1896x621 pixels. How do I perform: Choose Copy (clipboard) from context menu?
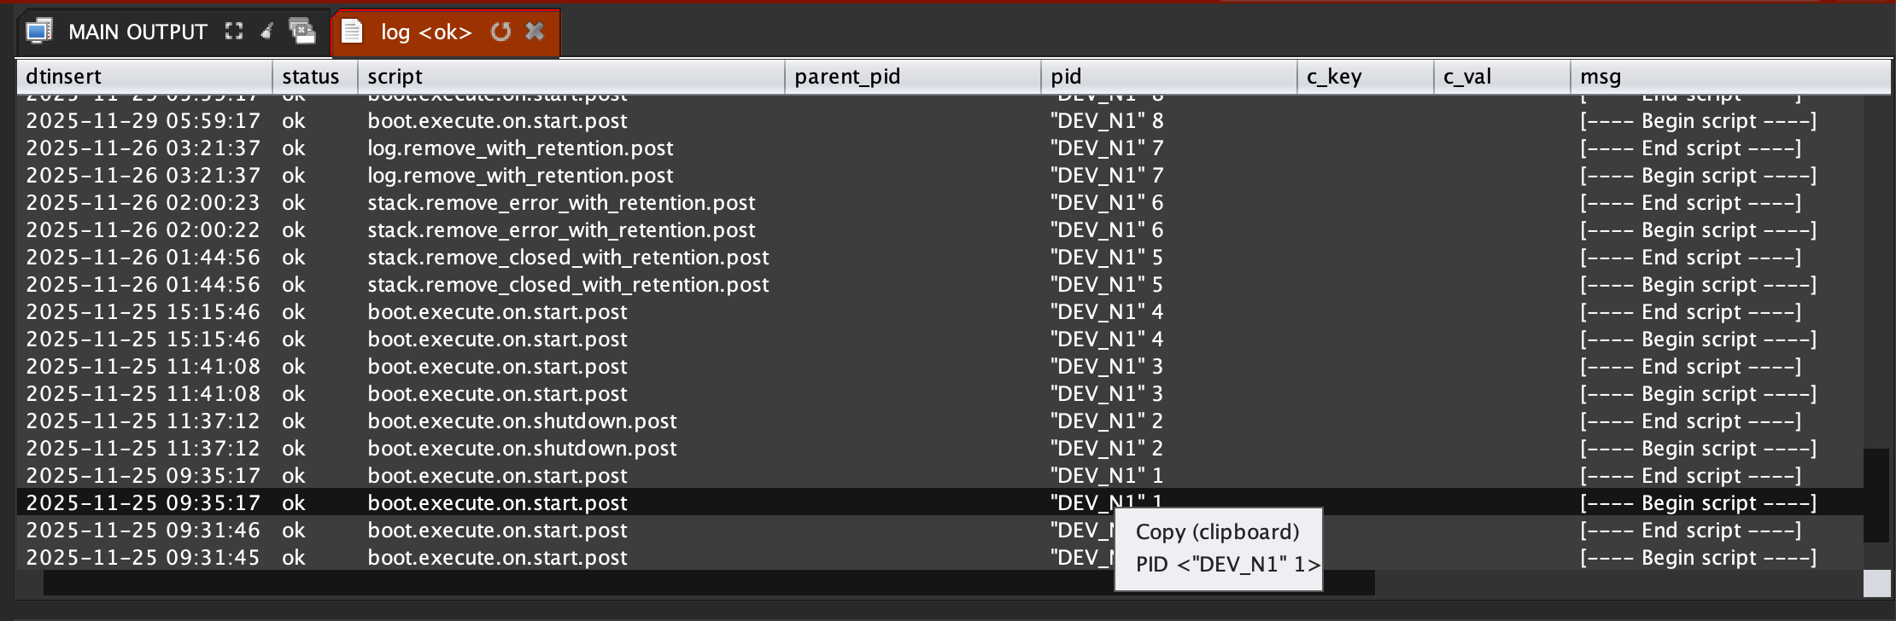coord(1217,532)
